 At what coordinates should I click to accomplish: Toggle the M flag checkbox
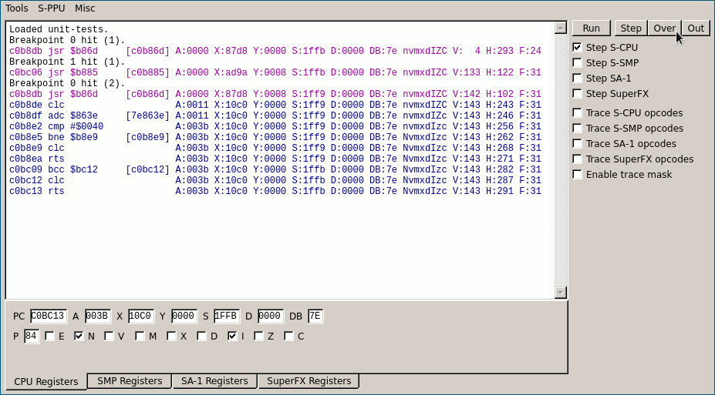pos(140,336)
